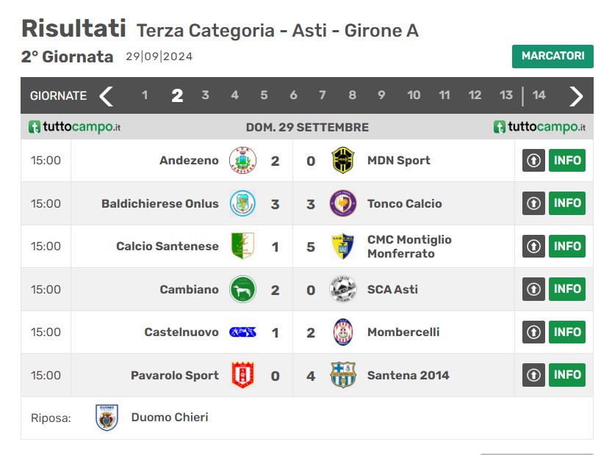
Task: Click the MDN Sport team logo
Action: [x=342, y=161]
